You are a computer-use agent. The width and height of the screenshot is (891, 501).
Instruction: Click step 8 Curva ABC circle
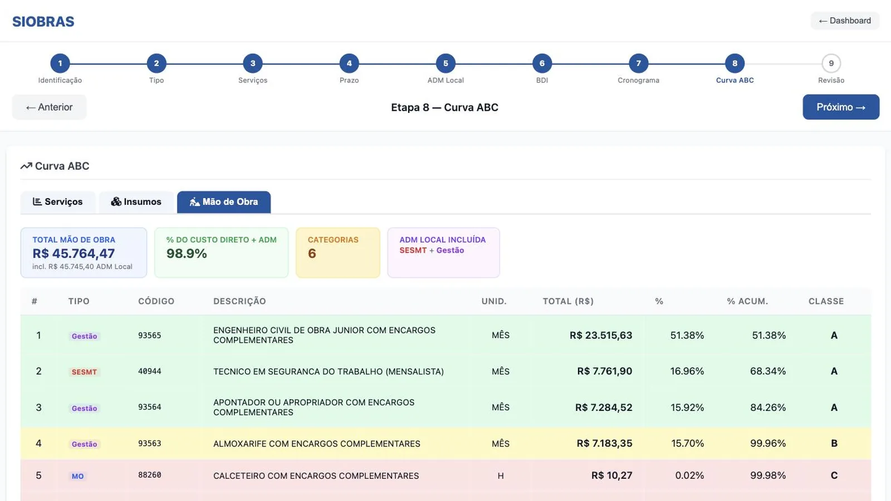click(x=735, y=63)
